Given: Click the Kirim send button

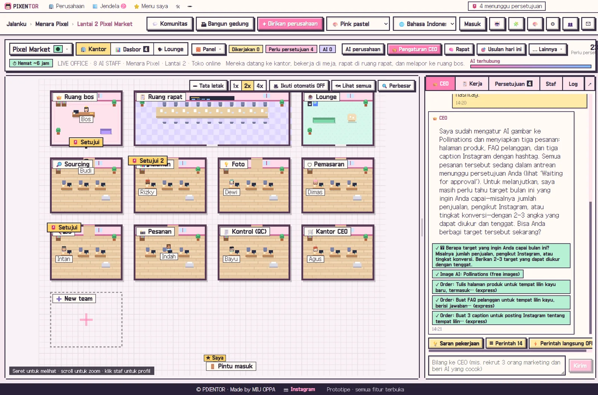Looking at the screenshot, I should click(580, 365).
